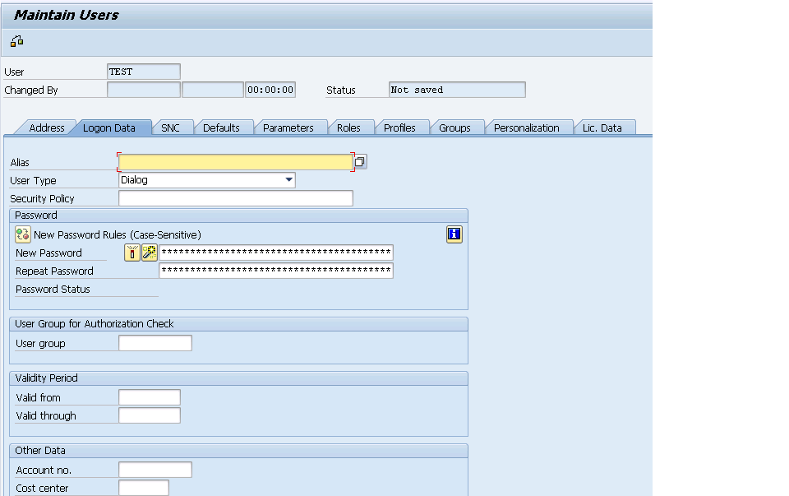789x496 pixels.
Task: Open the Lic. Data tab
Action: [605, 127]
